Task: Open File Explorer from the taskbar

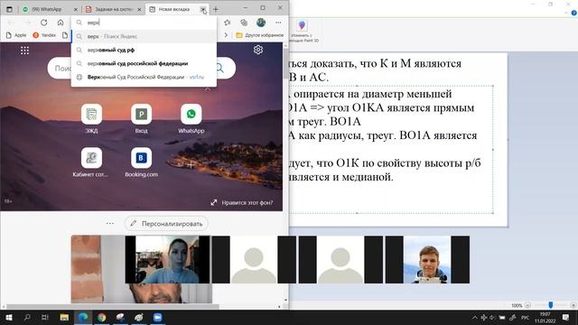Action: [64, 317]
